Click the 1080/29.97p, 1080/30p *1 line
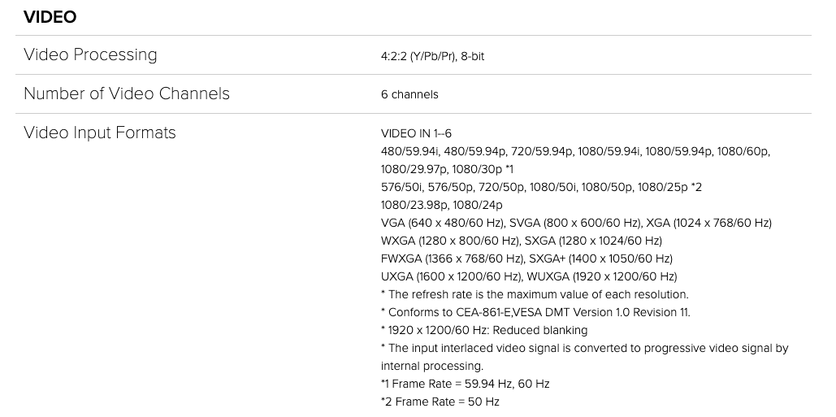This screenshot has width=836, height=417. click(x=447, y=169)
